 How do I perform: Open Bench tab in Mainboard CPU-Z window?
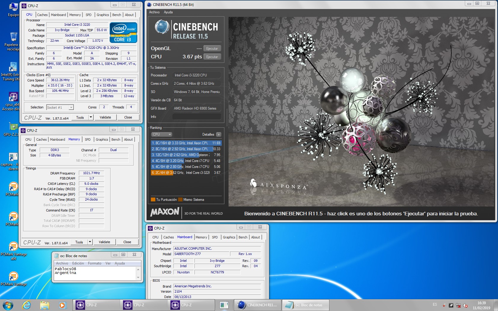pos(243,237)
